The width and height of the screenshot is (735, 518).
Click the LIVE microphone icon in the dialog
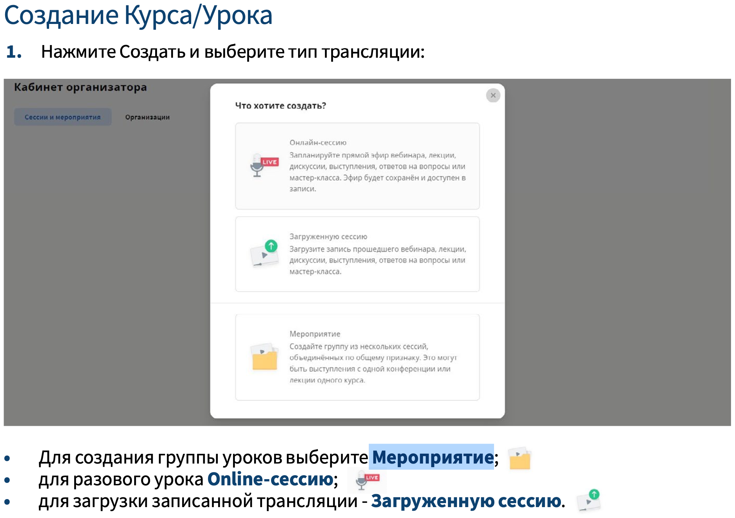point(264,166)
